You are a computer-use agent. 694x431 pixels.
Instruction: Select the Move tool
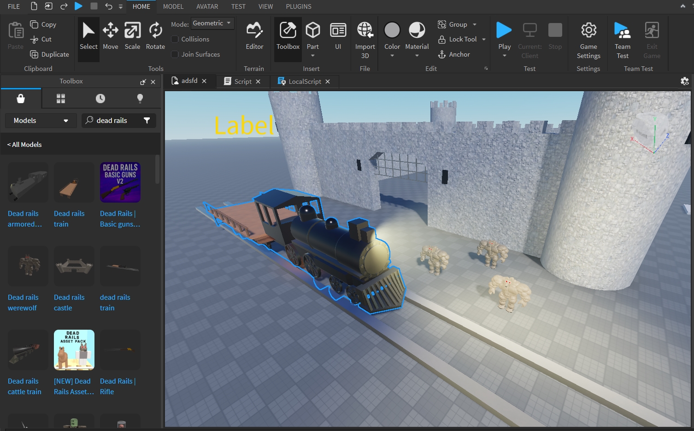(111, 36)
